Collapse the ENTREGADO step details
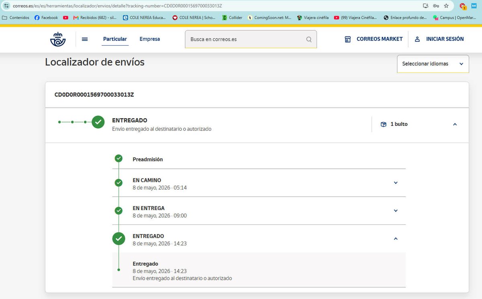This screenshot has width=482, height=299. (x=396, y=238)
